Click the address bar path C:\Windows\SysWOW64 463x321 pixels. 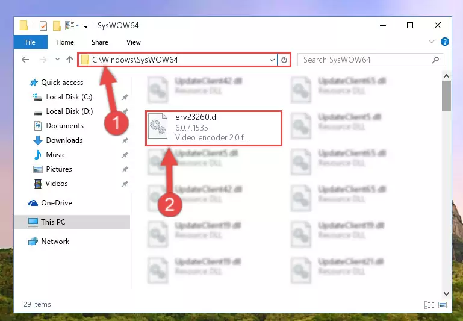pyautogui.click(x=135, y=60)
